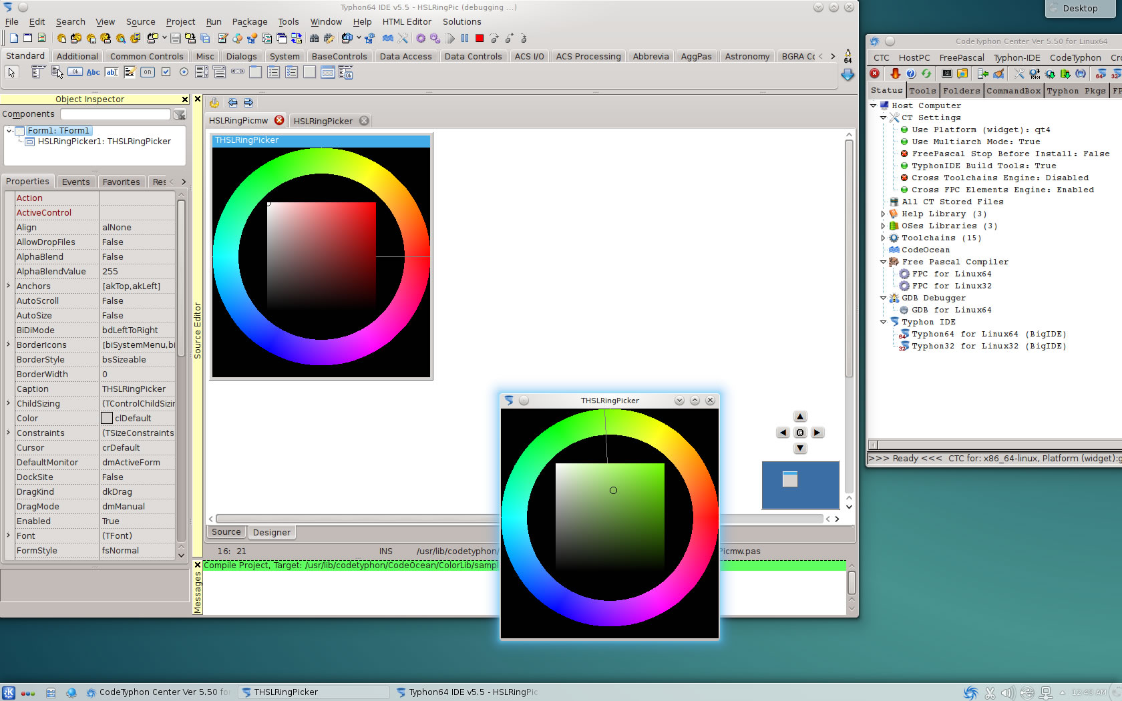Click the Desktop button at top right
This screenshot has width=1122, height=701.
click(x=1081, y=9)
